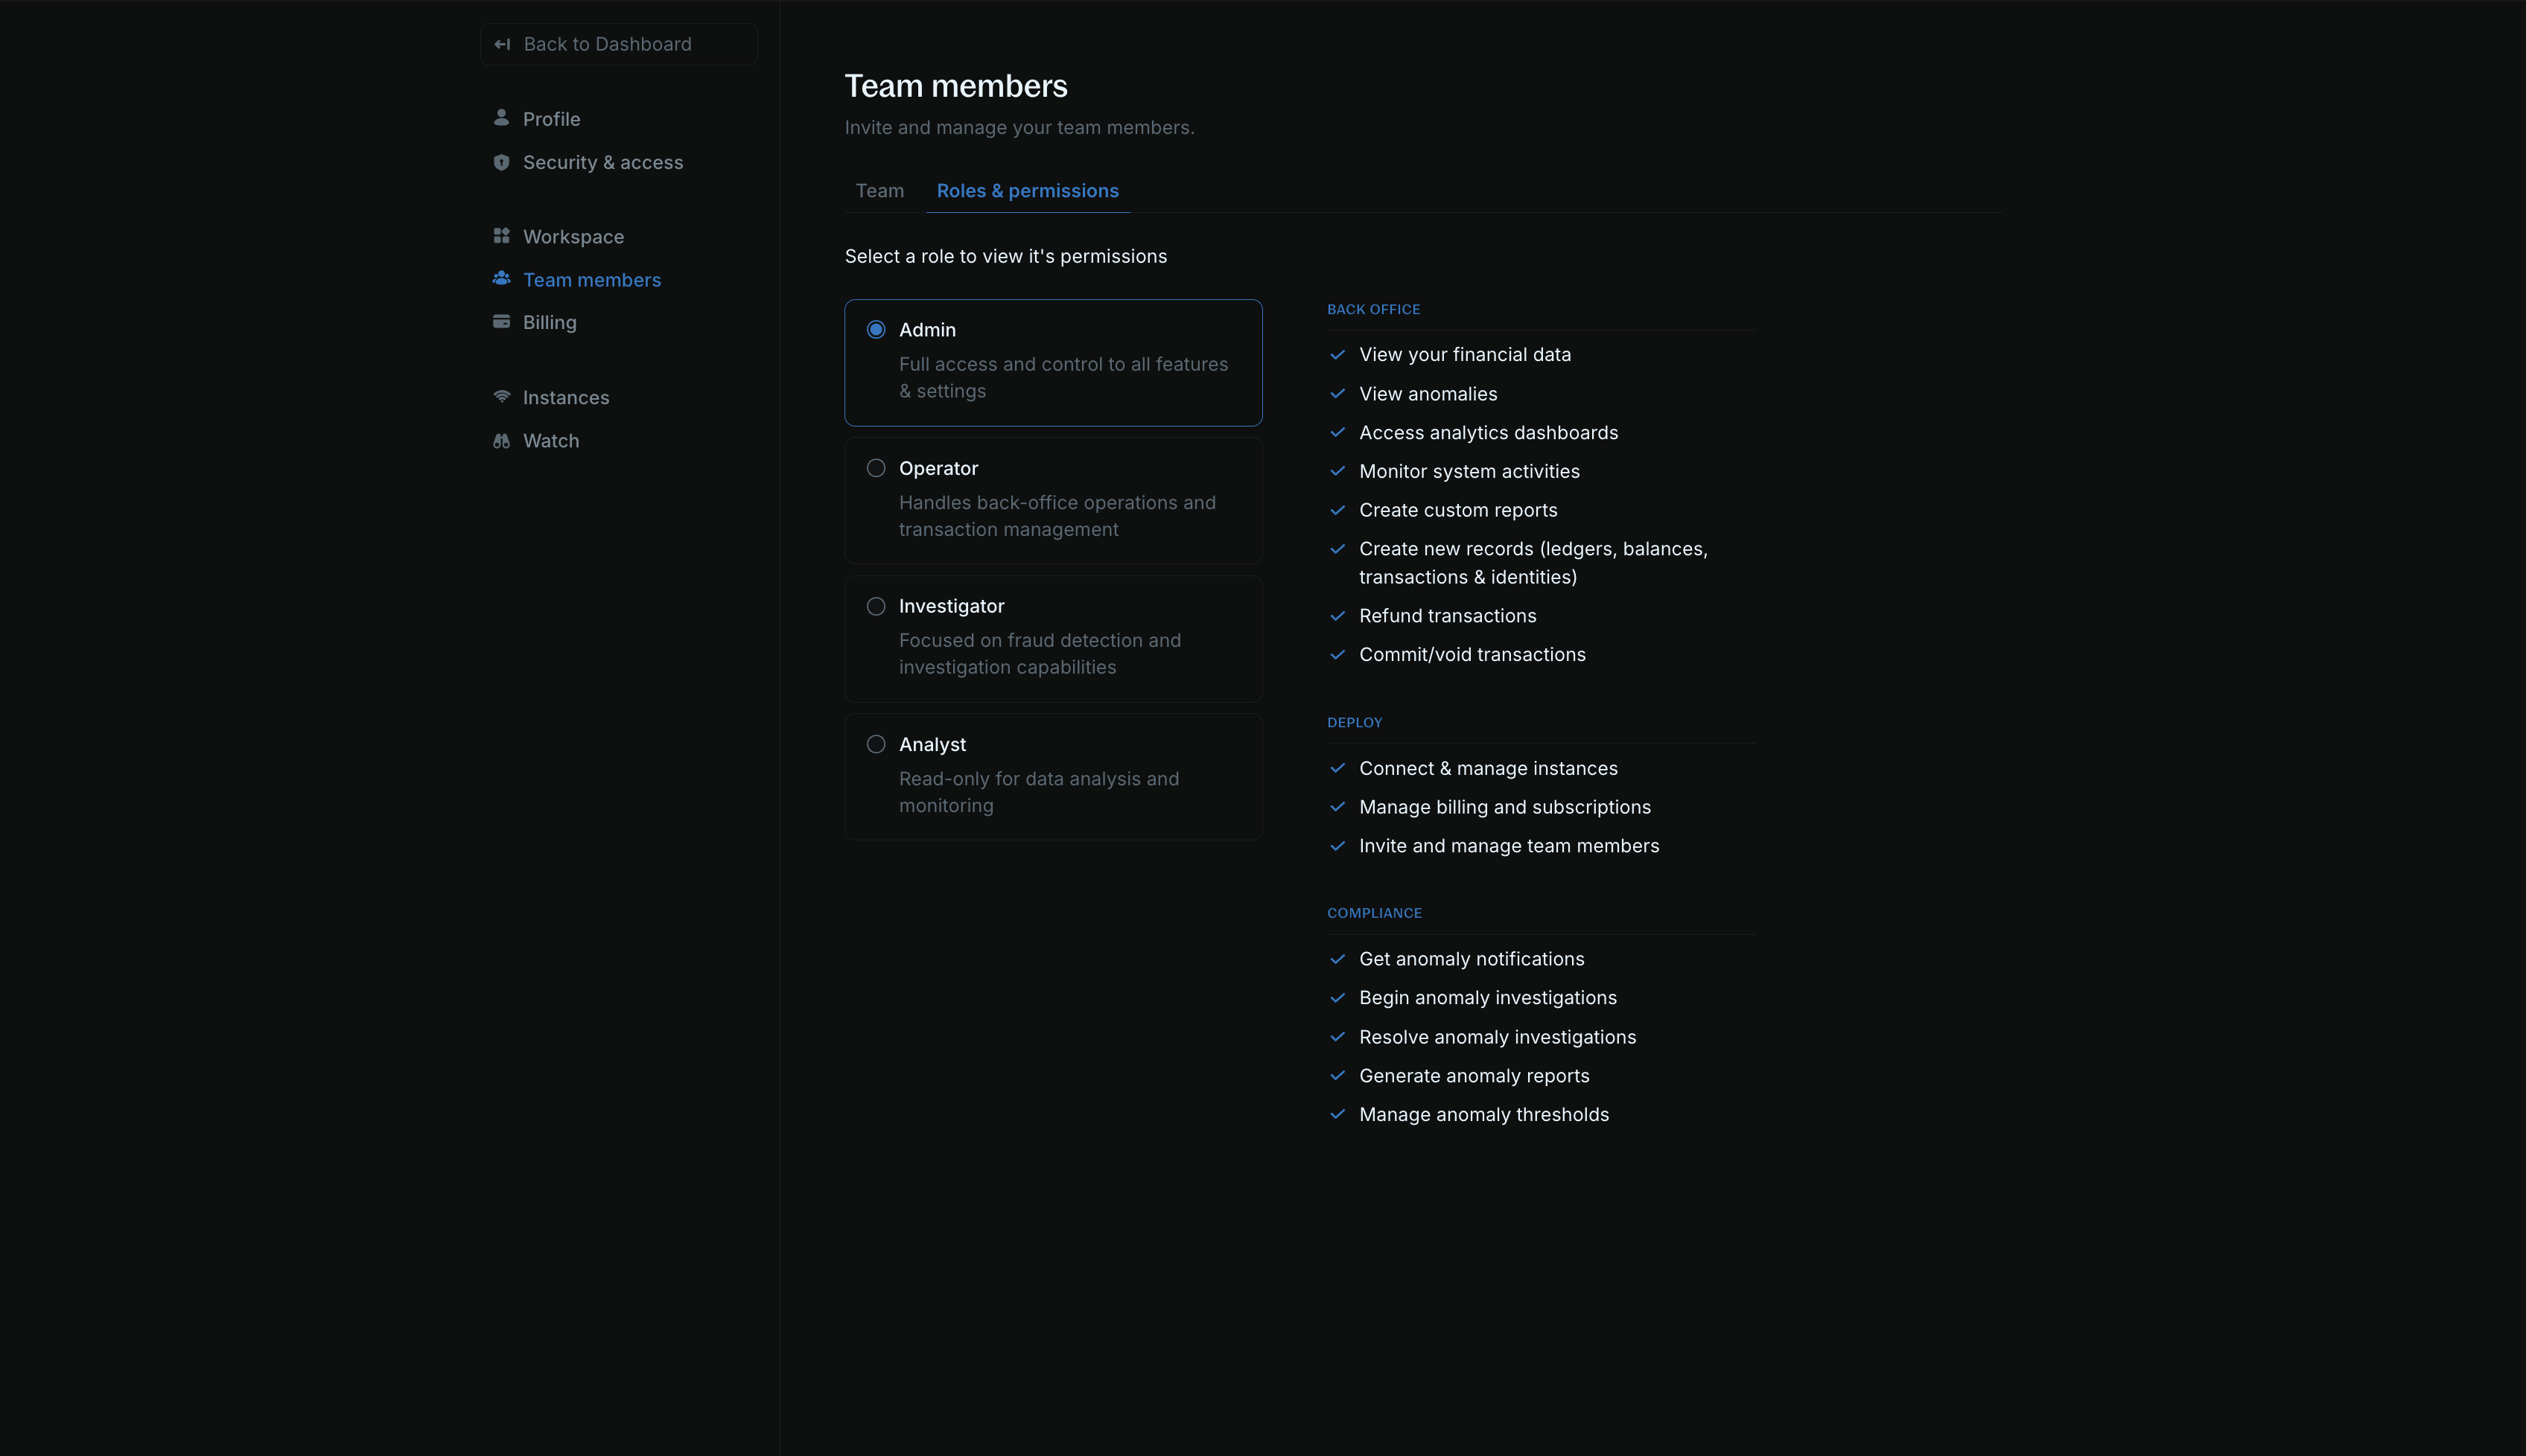
Task: Switch to the Team tab
Action: (x=878, y=190)
